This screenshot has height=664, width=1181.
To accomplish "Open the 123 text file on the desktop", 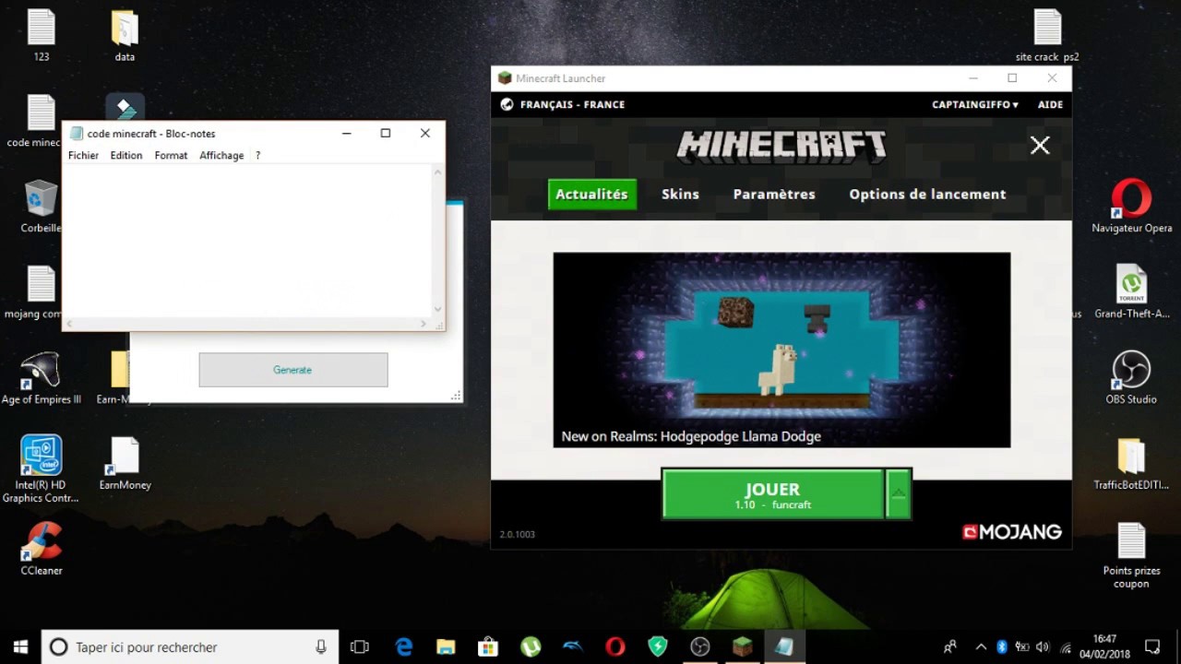I will [42, 35].
